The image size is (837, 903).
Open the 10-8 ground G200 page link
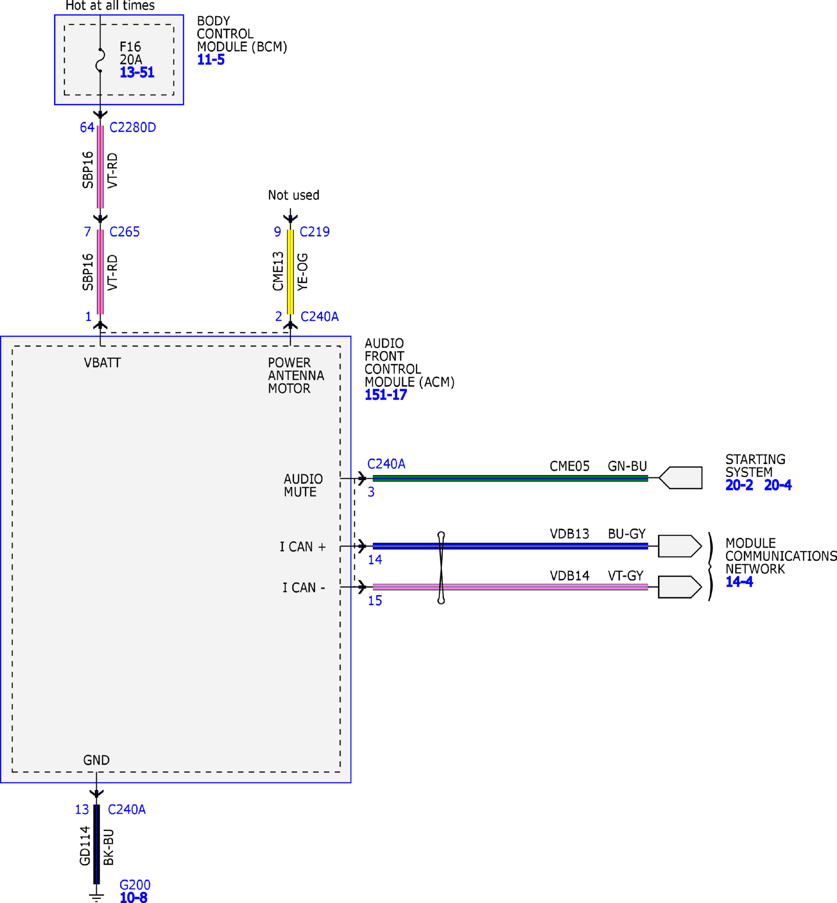click(134, 897)
